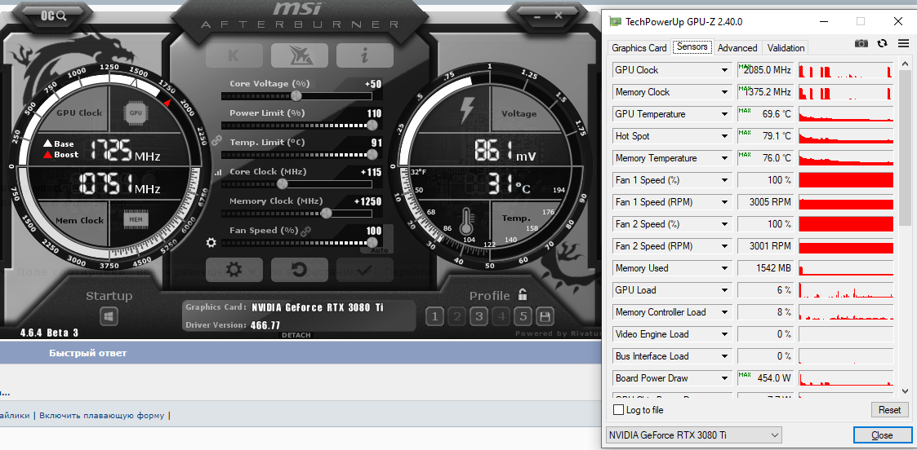Click the GPU-Z Close button
The width and height of the screenshot is (917, 450).
882,435
